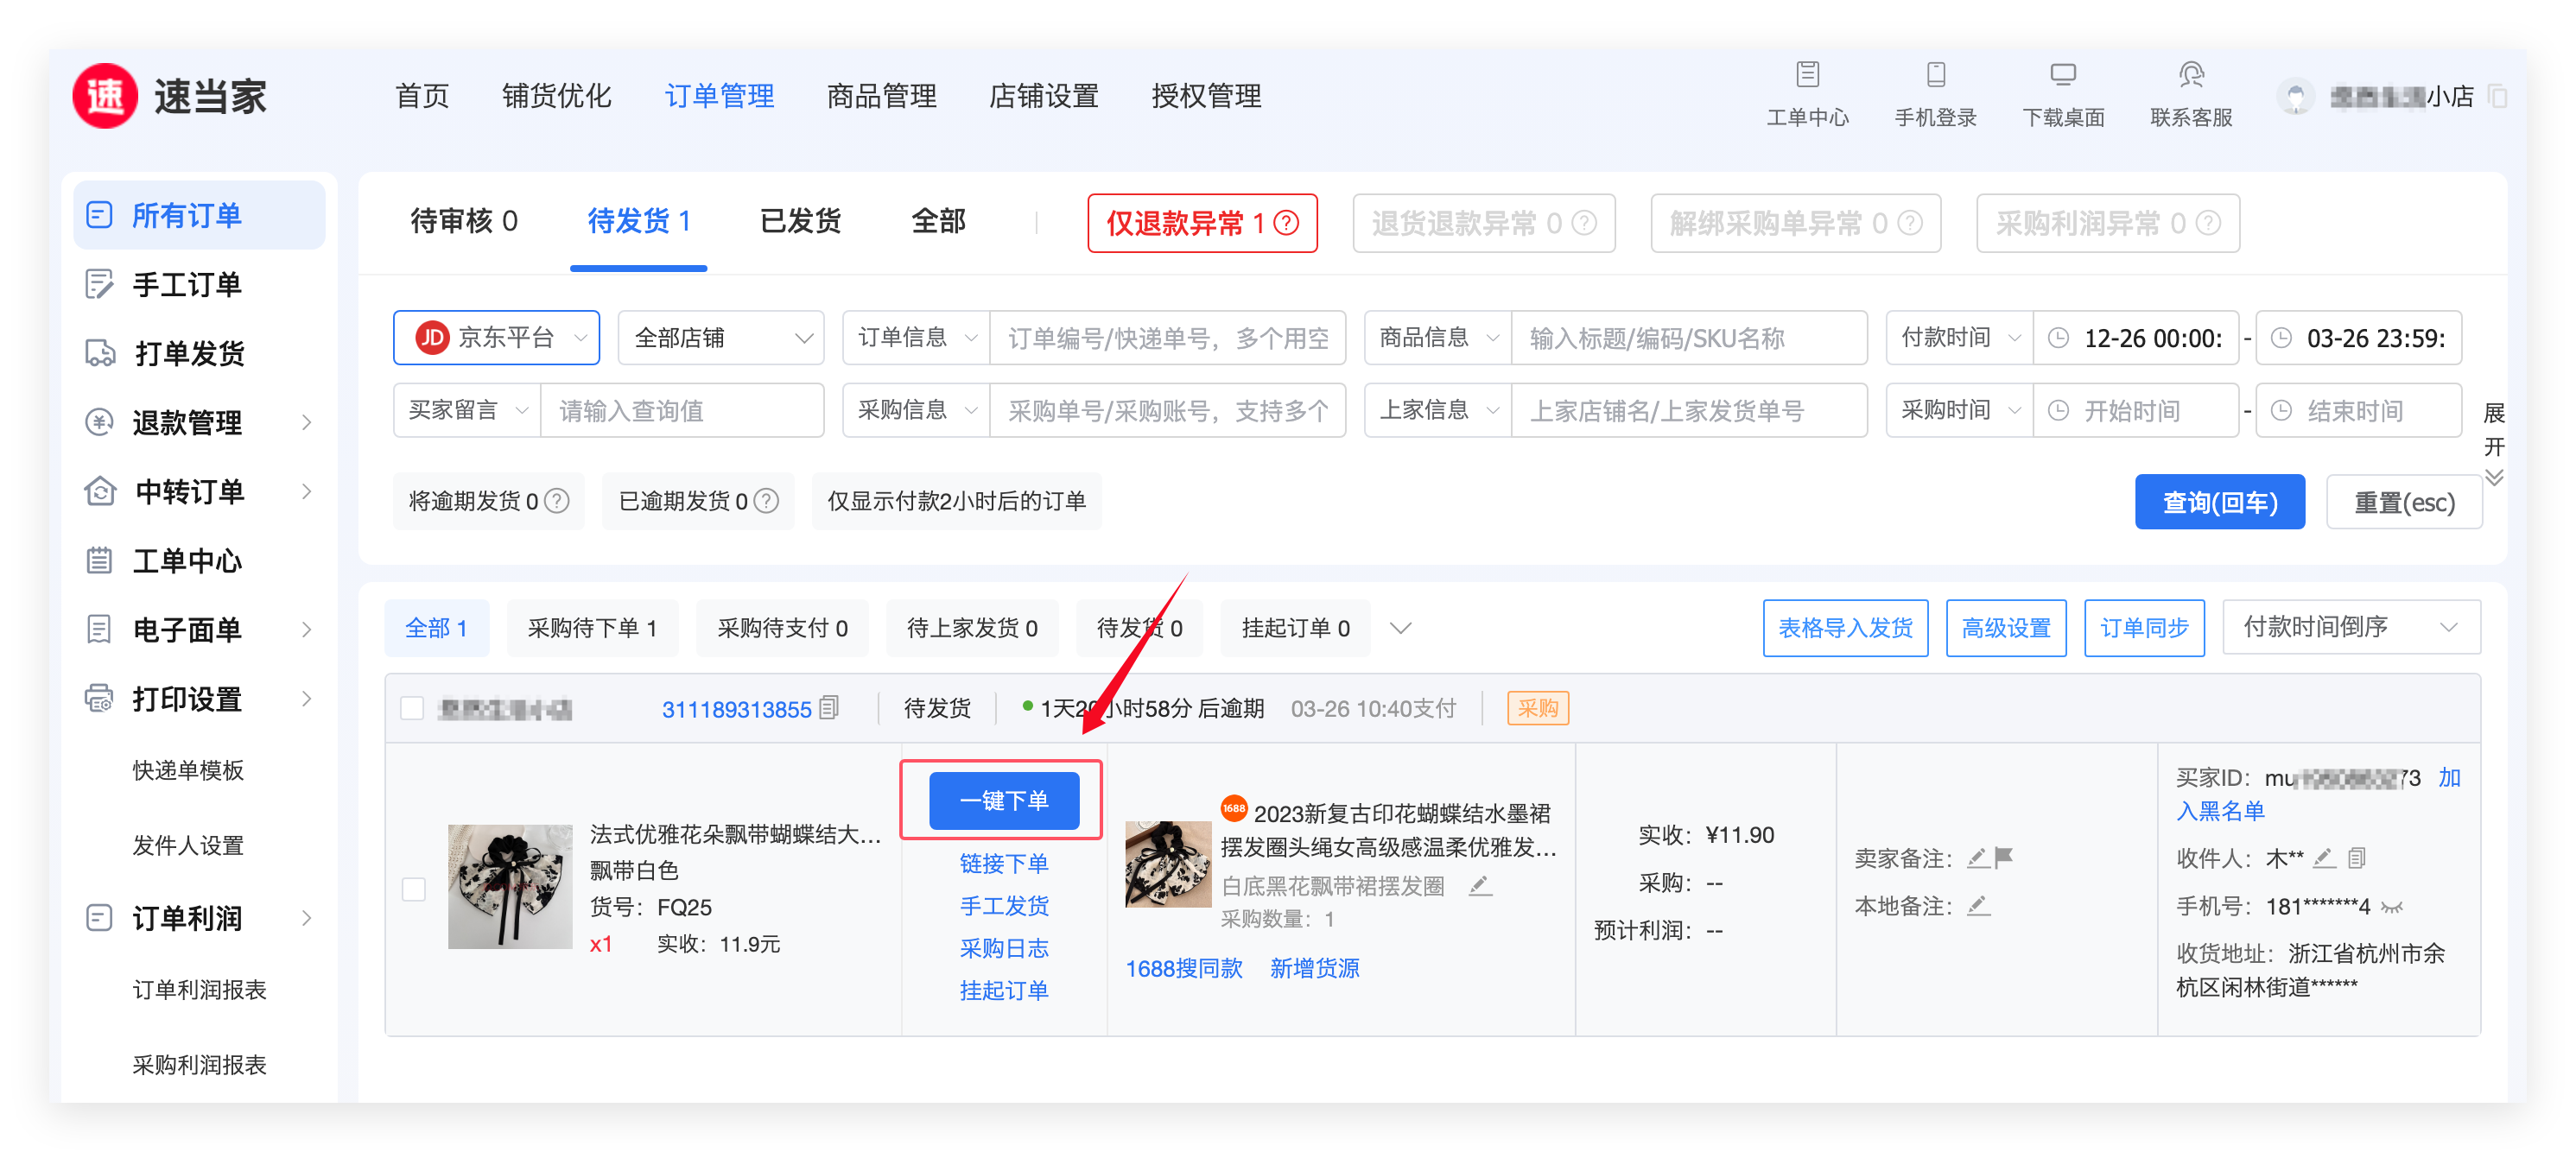Screen dimensions: 2576x1152
Task: Open 手机登录 phone icon
Action: point(1935,75)
